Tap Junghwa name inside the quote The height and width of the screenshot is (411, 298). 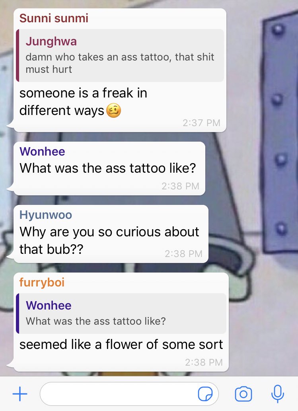click(x=51, y=41)
